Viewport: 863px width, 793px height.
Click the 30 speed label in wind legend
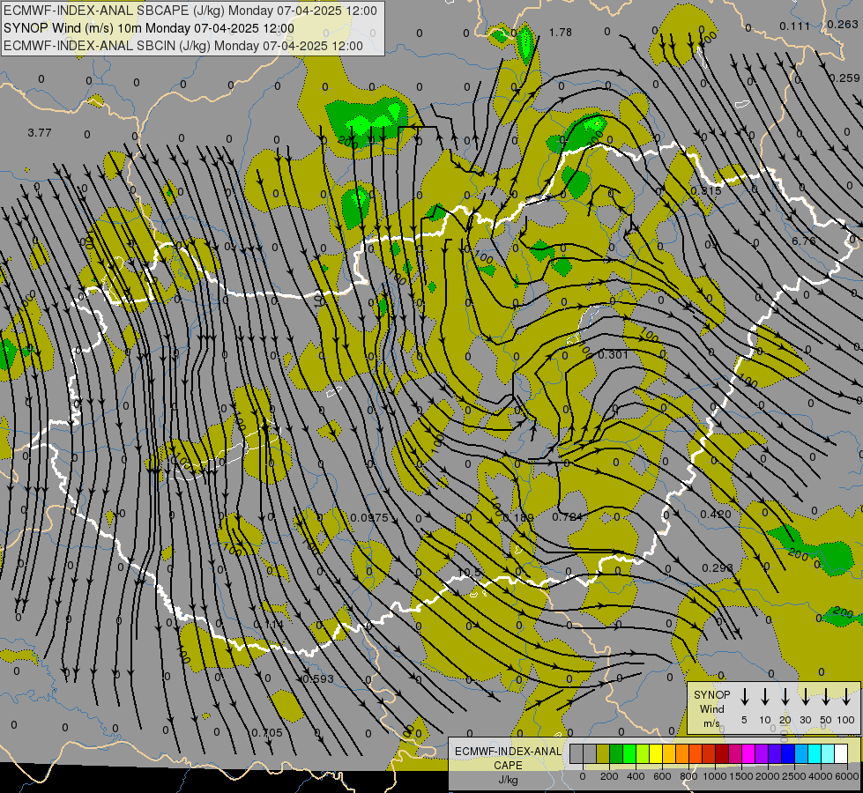[805, 720]
